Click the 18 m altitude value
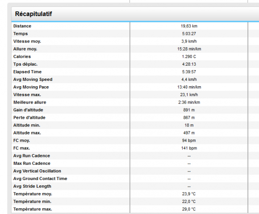 (189, 125)
